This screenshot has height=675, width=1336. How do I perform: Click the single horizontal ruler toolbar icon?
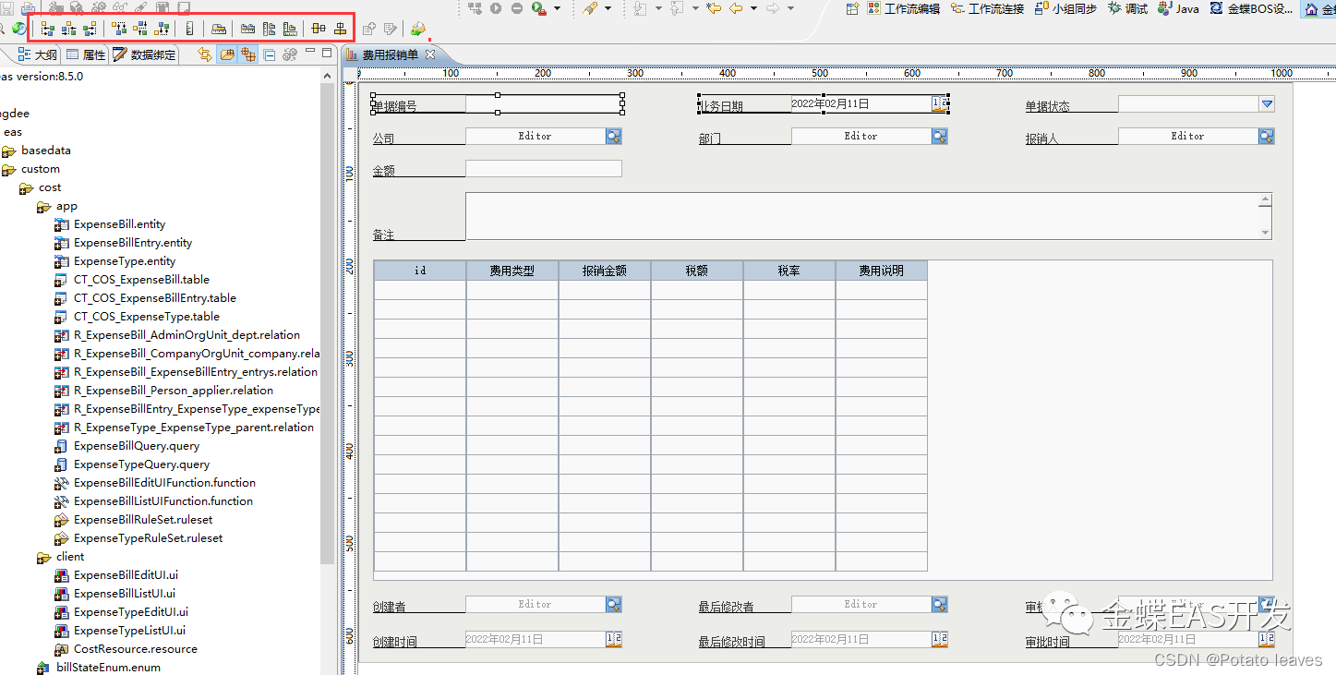(219, 29)
